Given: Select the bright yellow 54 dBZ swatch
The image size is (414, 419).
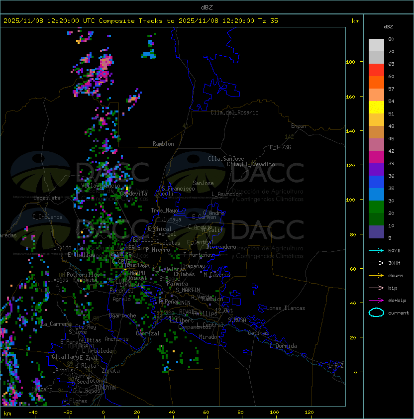Looking at the screenshot, I should coord(376,107).
